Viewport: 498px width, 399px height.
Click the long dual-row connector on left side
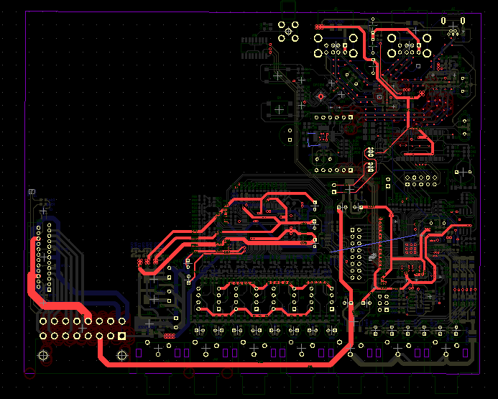43,257
